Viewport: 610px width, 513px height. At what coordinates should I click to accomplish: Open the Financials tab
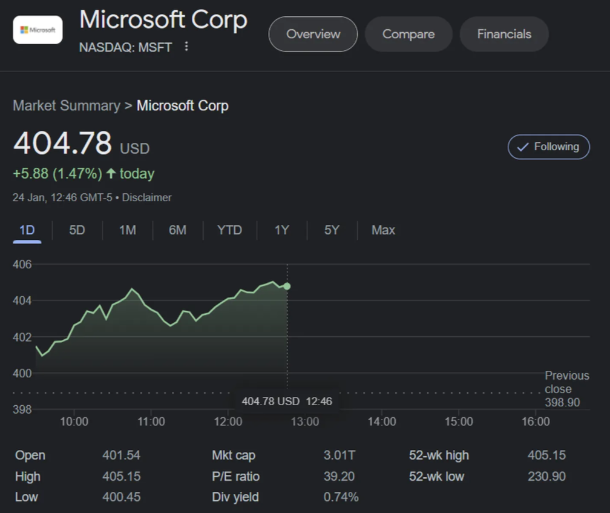[504, 34]
